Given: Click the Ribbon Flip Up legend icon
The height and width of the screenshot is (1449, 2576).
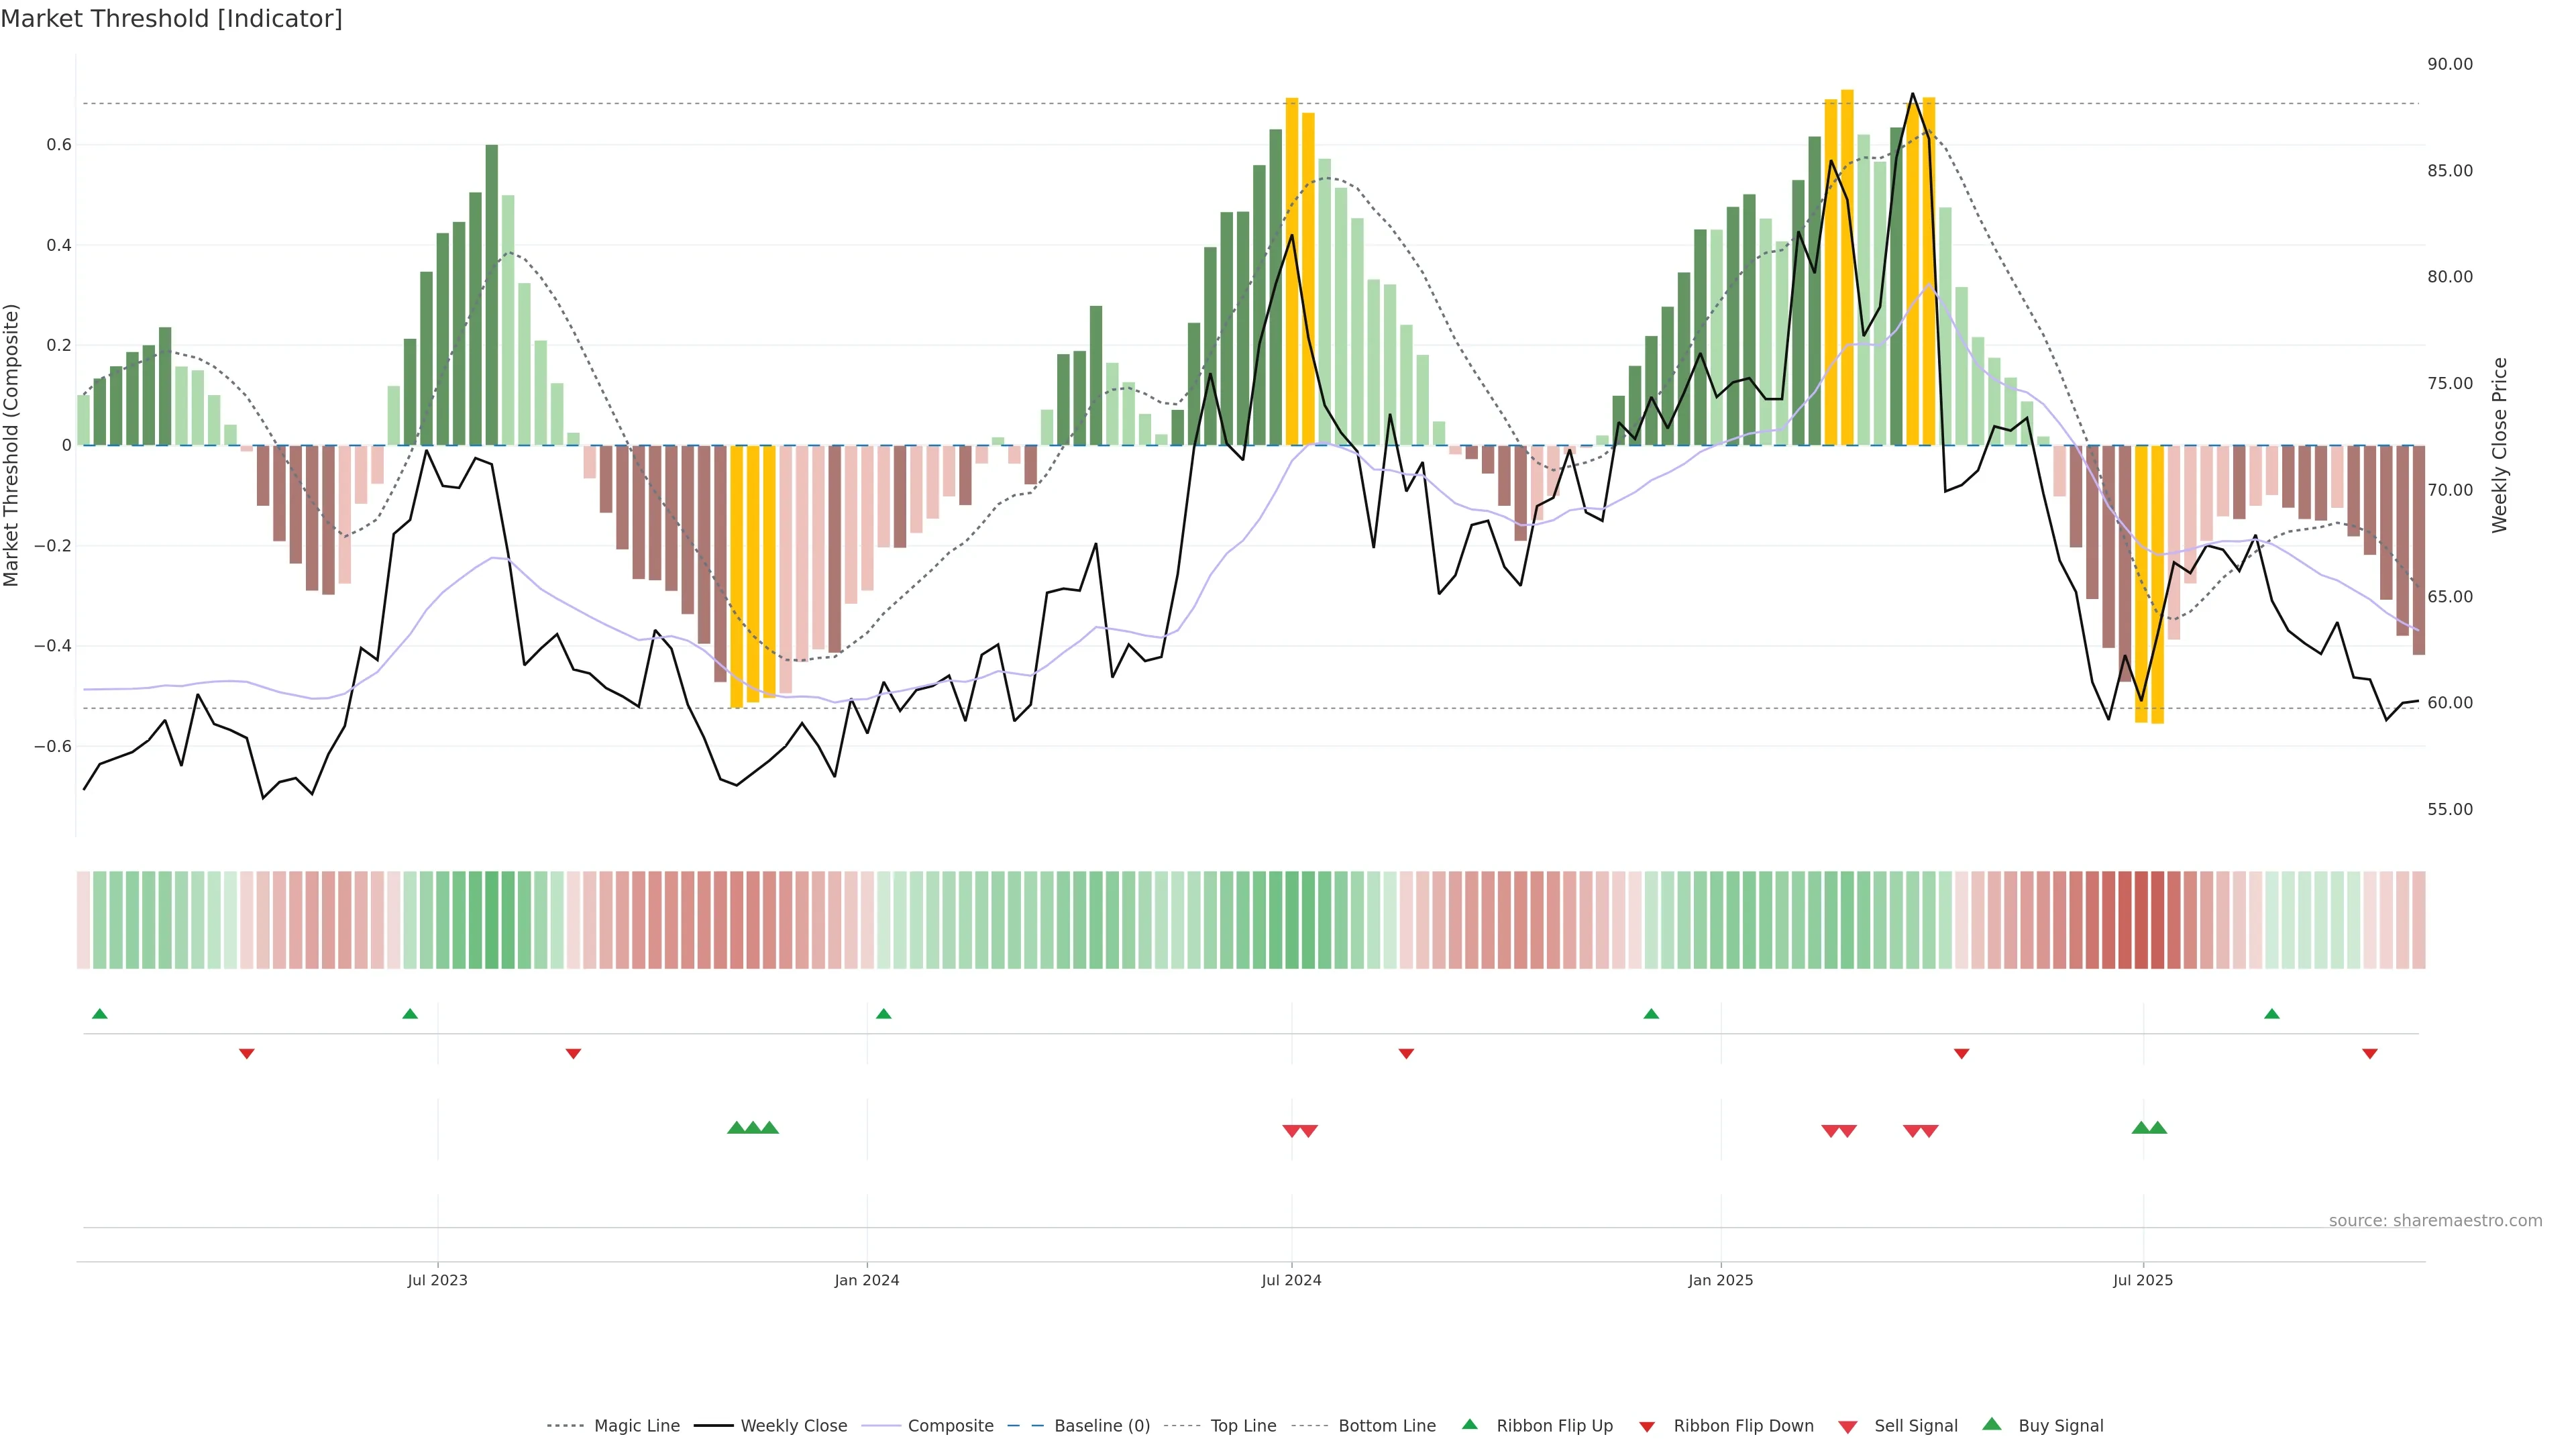Looking at the screenshot, I should pos(1469,1424).
